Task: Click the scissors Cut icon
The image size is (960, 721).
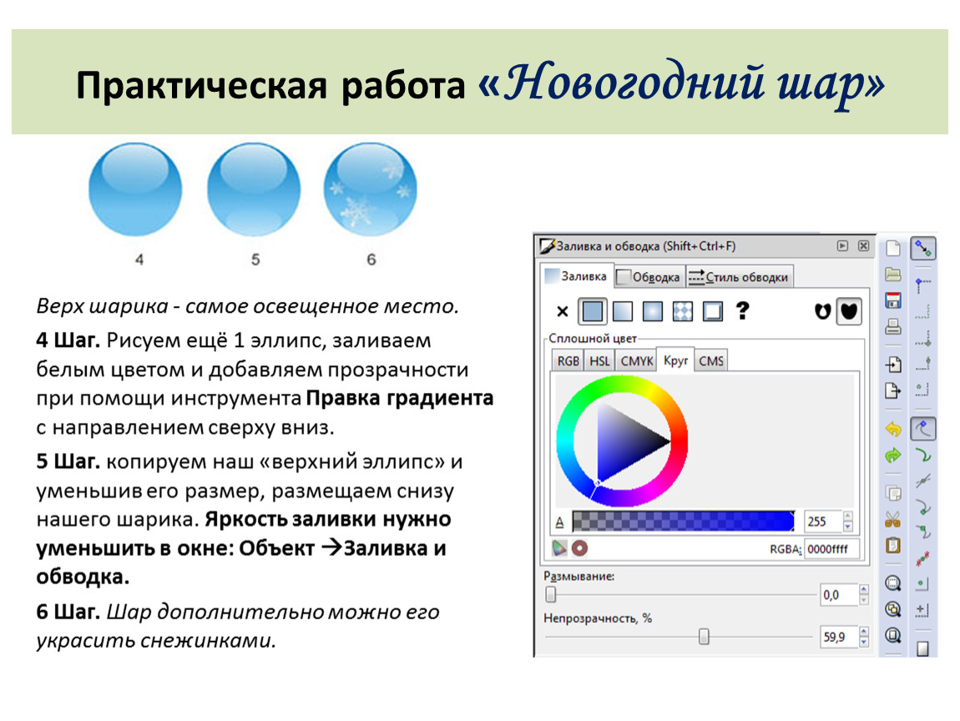Action: coord(893,518)
